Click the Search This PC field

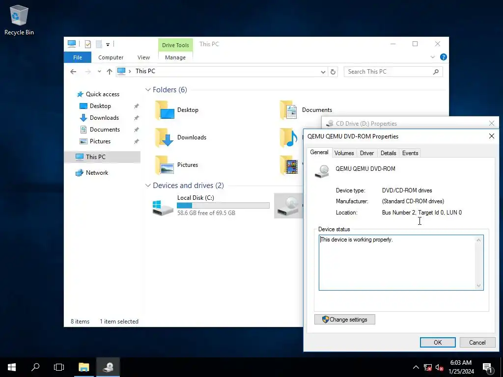pyautogui.click(x=393, y=72)
